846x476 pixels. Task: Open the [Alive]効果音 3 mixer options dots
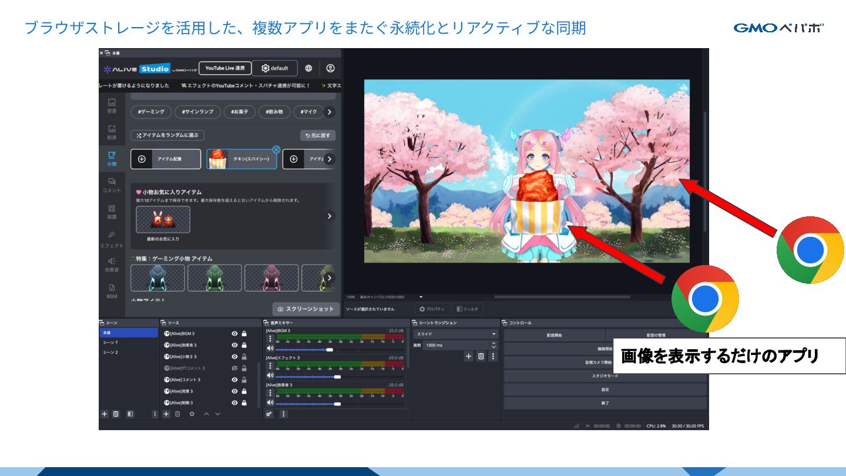(270, 393)
